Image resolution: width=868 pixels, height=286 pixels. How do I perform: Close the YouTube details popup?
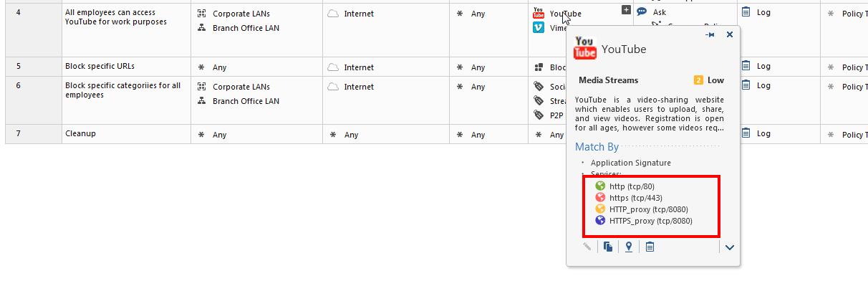[730, 34]
